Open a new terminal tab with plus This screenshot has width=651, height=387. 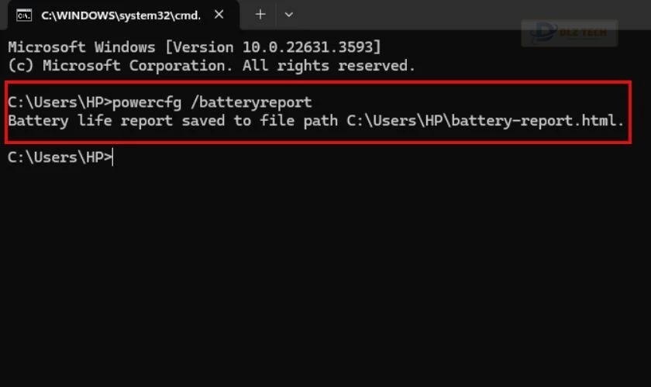(x=260, y=15)
